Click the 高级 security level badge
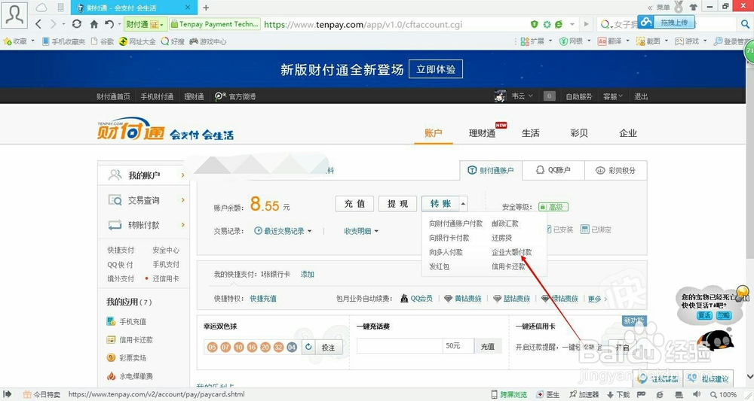The width and height of the screenshot is (754, 401). point(553,207)
